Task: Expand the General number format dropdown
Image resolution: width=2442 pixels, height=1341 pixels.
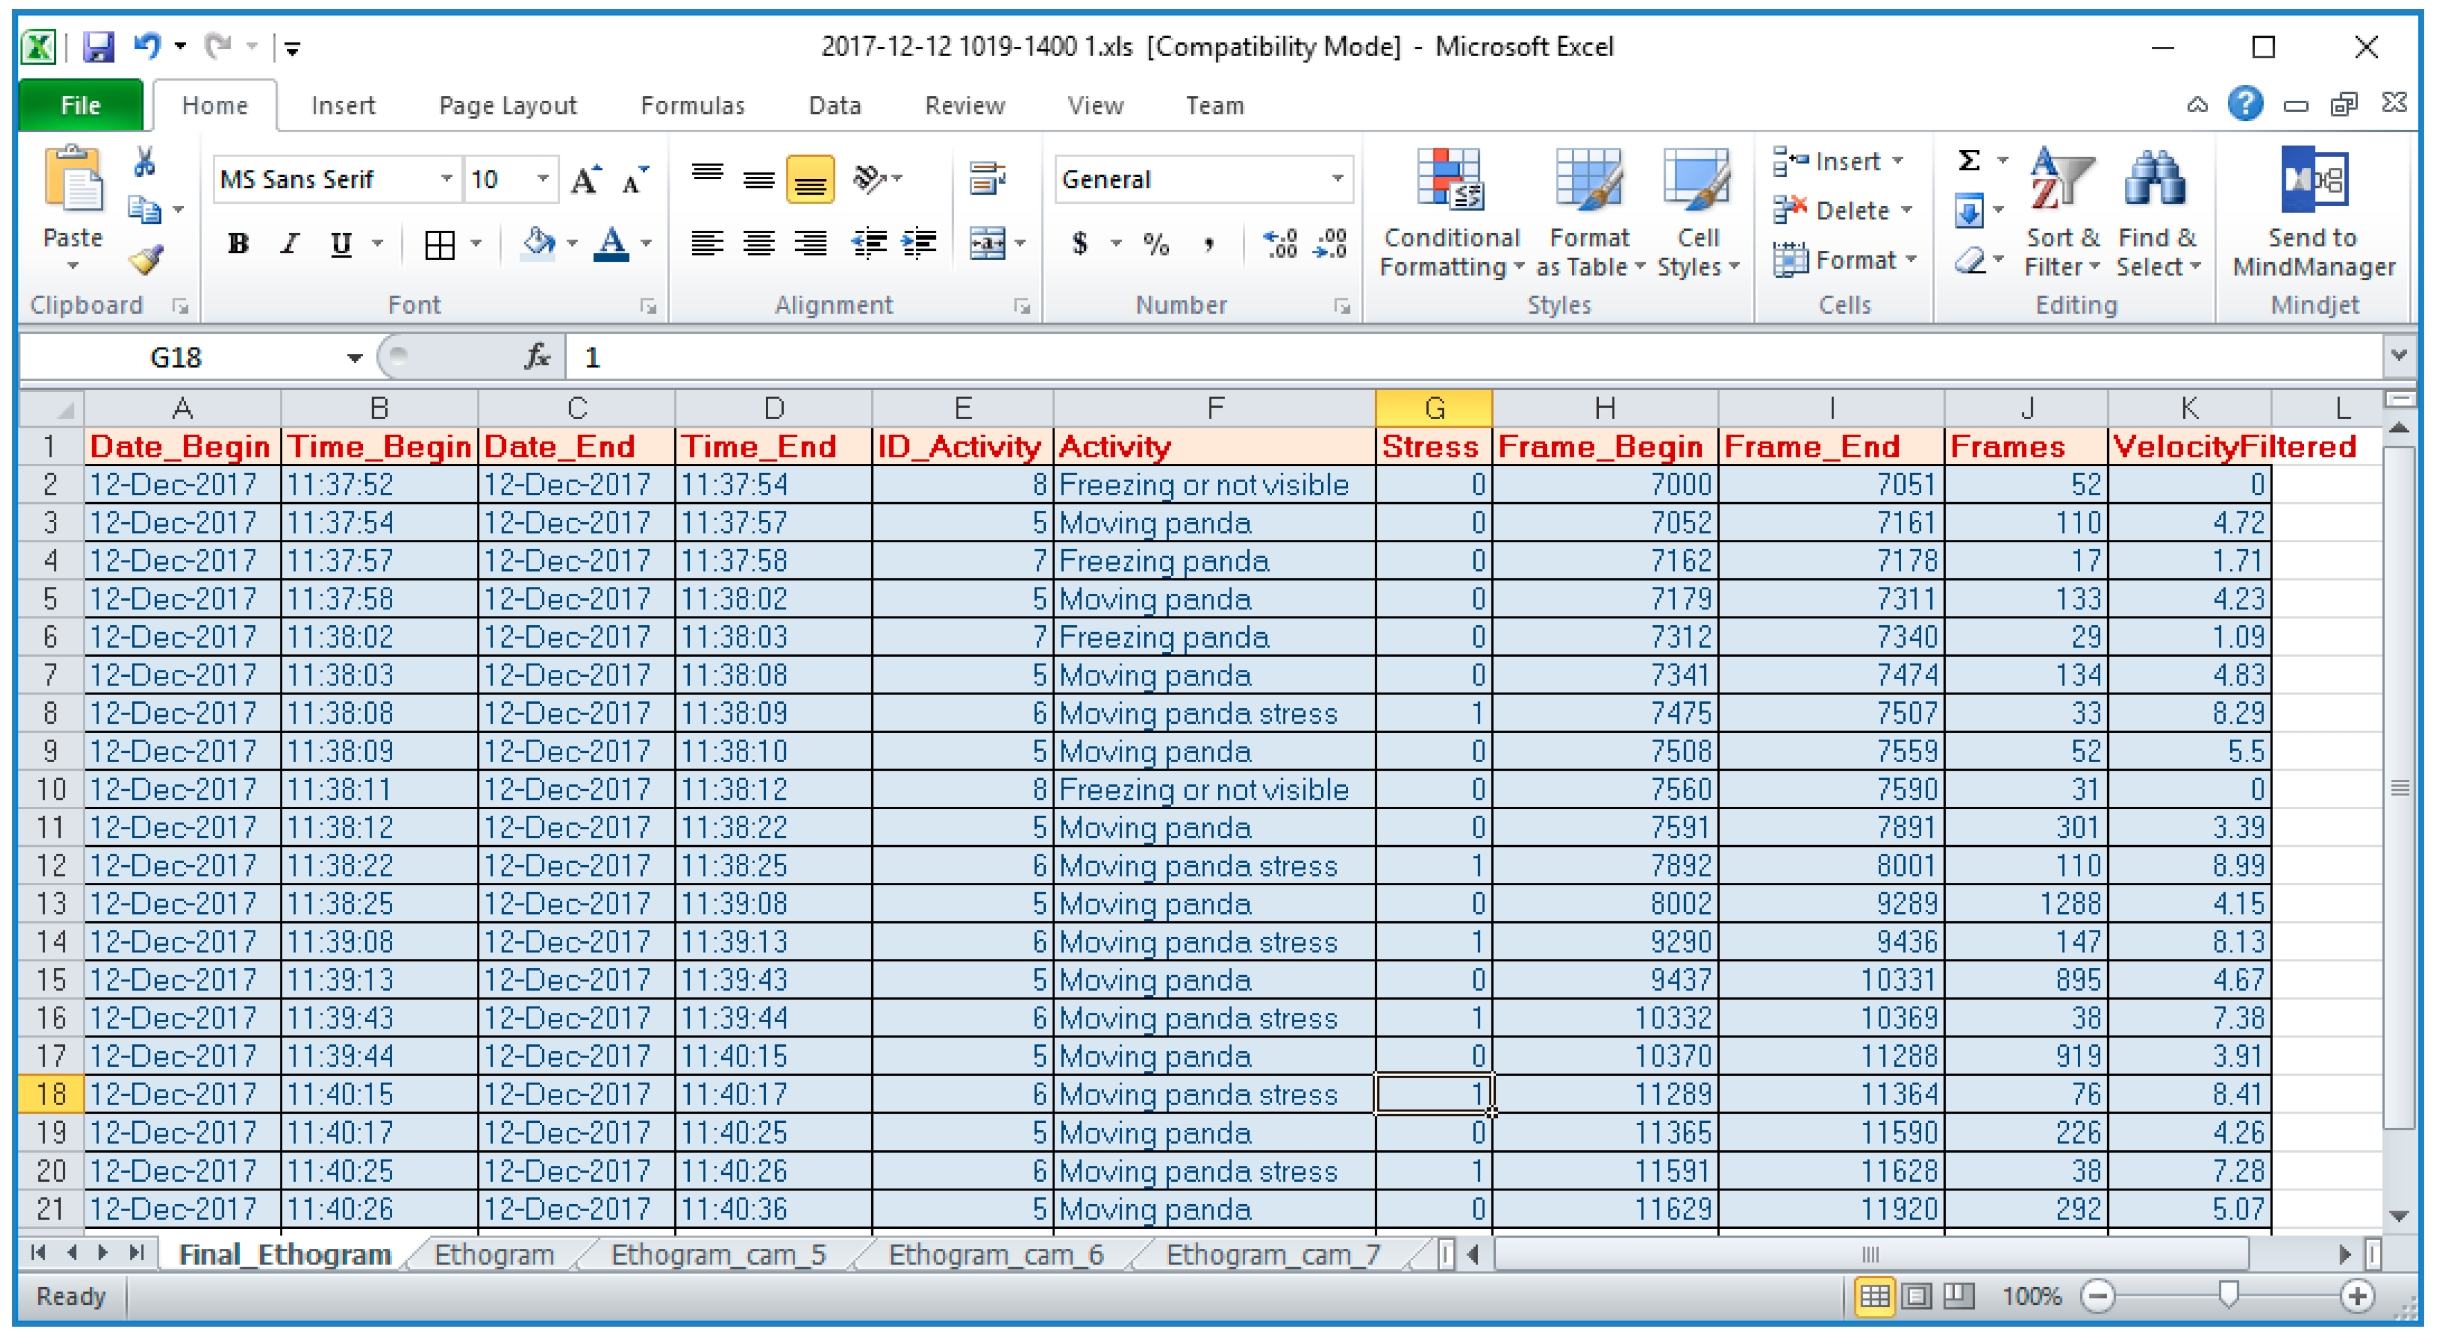Action: pyautogui.click(x=1338, y=178)
